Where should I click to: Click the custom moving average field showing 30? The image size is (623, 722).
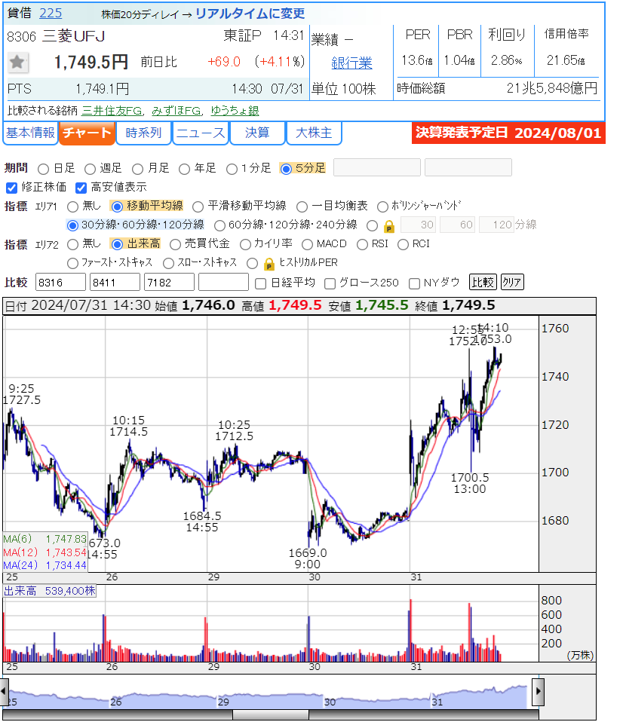click(x=419, y=225)
